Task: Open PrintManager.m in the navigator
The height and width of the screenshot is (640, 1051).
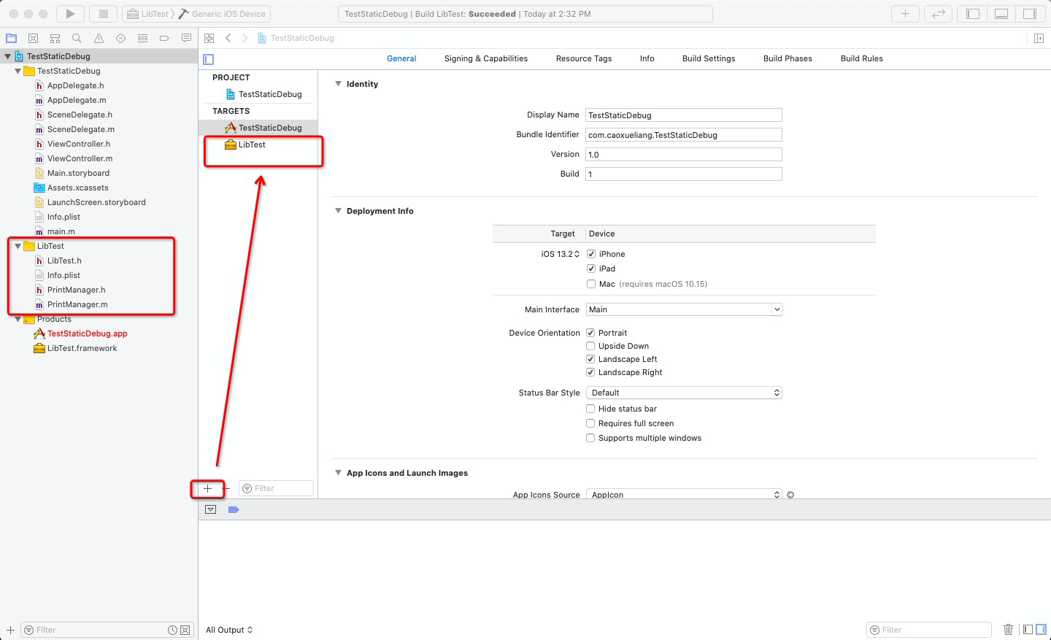Action: click(x=77, y=304)
